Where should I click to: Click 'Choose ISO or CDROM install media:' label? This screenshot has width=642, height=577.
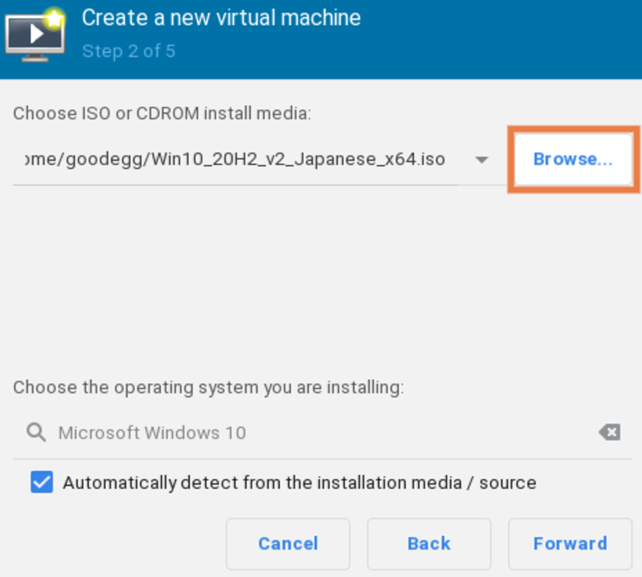(162, 113)
